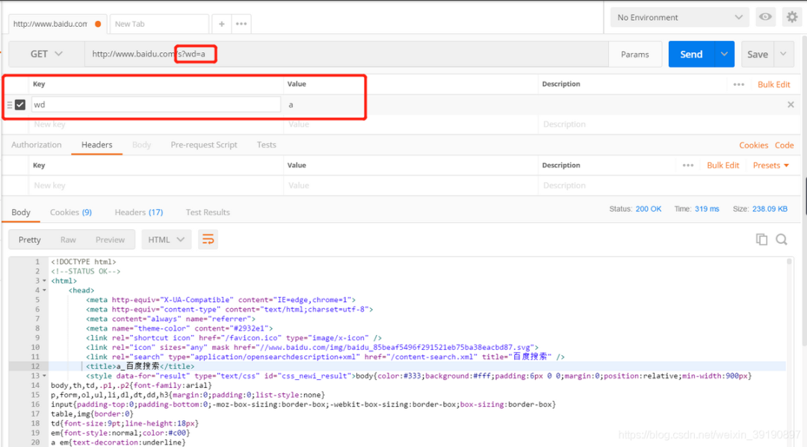Click the 319 ms response time
The height and width of the screenshot is (447, 807).
tap(707, 209)
